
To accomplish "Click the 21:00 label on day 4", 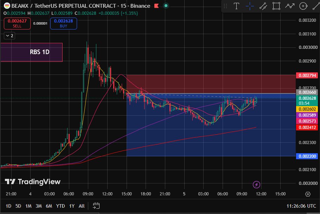I will tap(165, 194).
